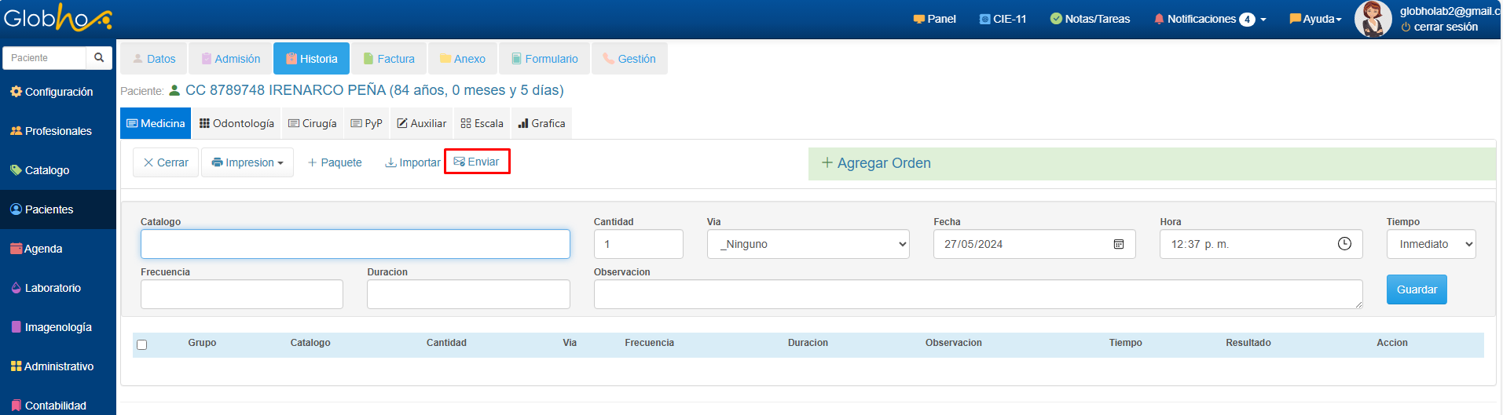Click into the Catalogo input field
This screenshot has width=1503, height=415.
tap(355, 244)
